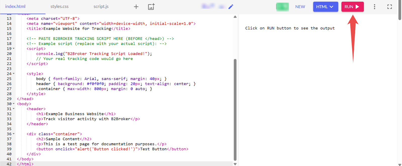
Task: Open the HTML language dropdown
Action: (x=325, y=7)
